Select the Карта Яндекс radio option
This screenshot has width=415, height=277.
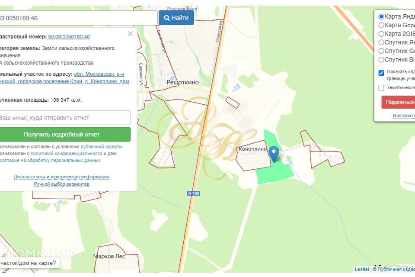point(381,16)
